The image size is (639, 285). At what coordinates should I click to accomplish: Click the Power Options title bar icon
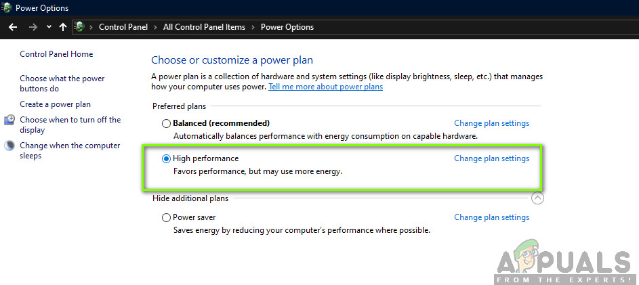(x=6, y=8)
